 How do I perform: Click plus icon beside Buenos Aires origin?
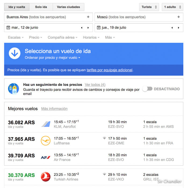pos(88,17)
